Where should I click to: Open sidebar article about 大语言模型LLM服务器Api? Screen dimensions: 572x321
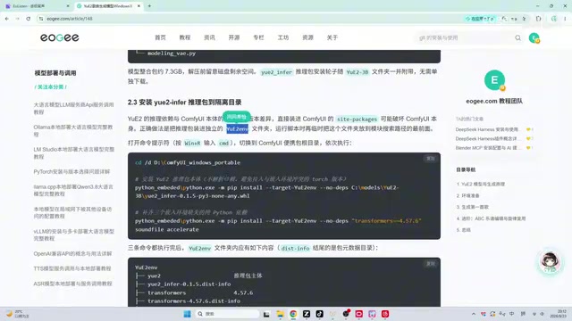pos(73,108)
